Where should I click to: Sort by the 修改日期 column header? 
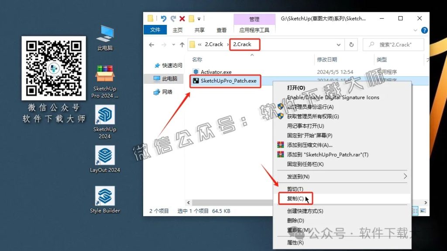[x=327, y=60]
